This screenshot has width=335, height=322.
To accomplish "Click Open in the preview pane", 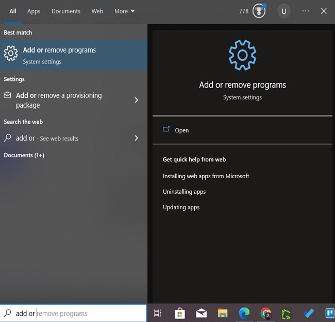I will click(242, 130).
